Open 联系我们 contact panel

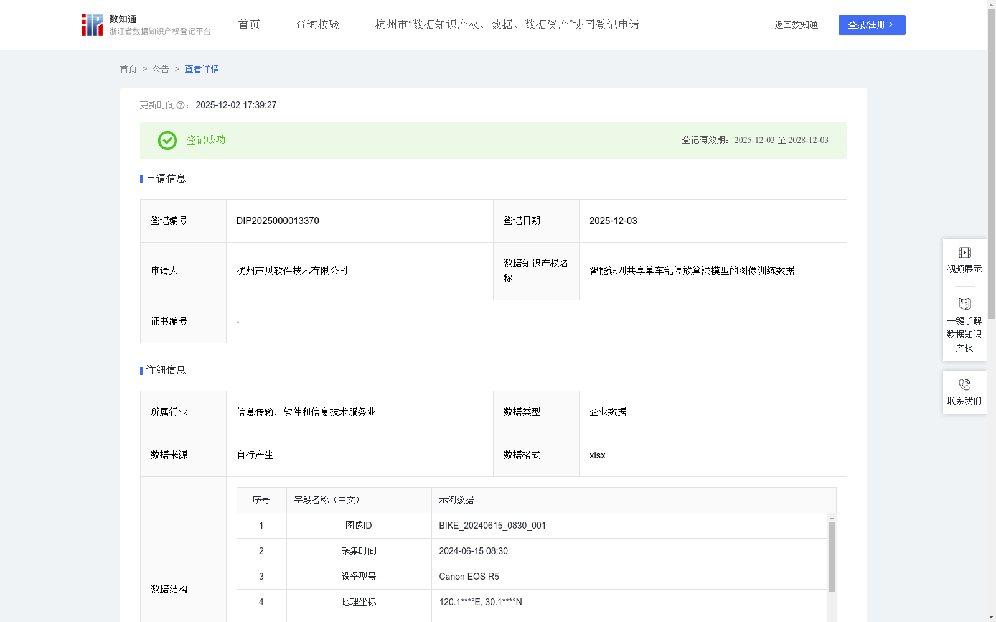[x=964, y=400]
